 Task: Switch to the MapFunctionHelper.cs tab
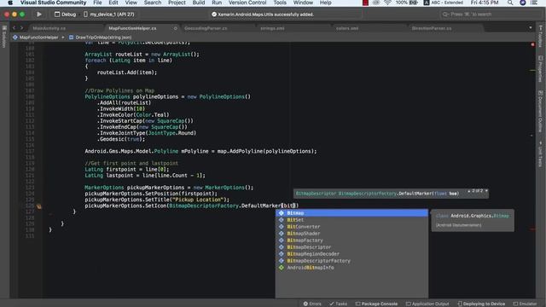pyautogui.click(x=132, y=28)
